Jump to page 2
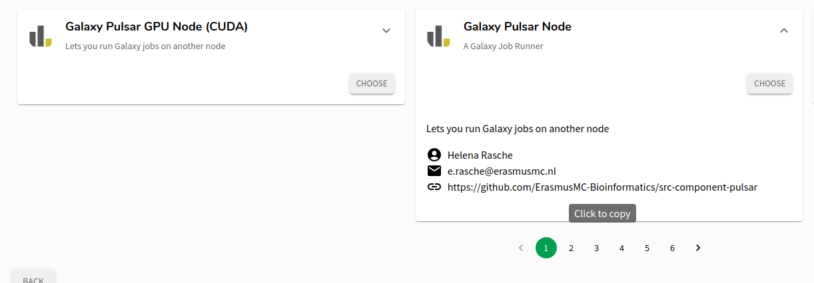814x283 pixels. (572, 248)
